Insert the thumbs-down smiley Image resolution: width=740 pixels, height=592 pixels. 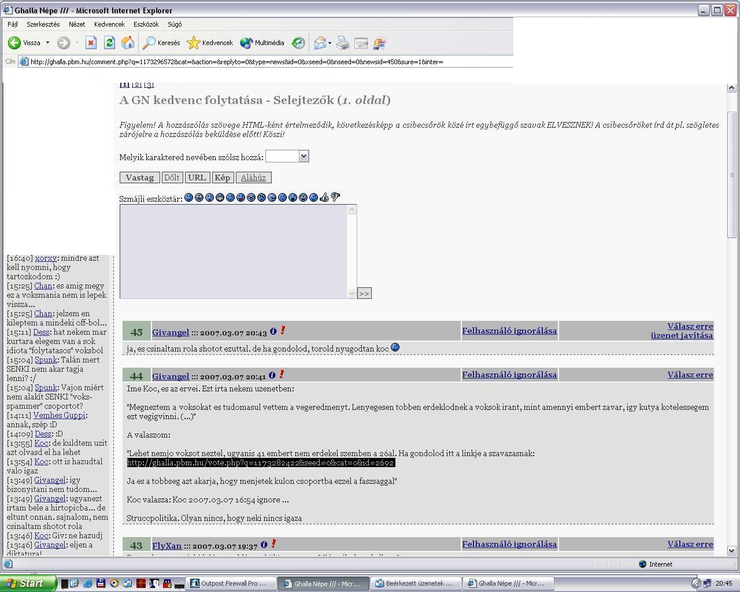[335, 198]
